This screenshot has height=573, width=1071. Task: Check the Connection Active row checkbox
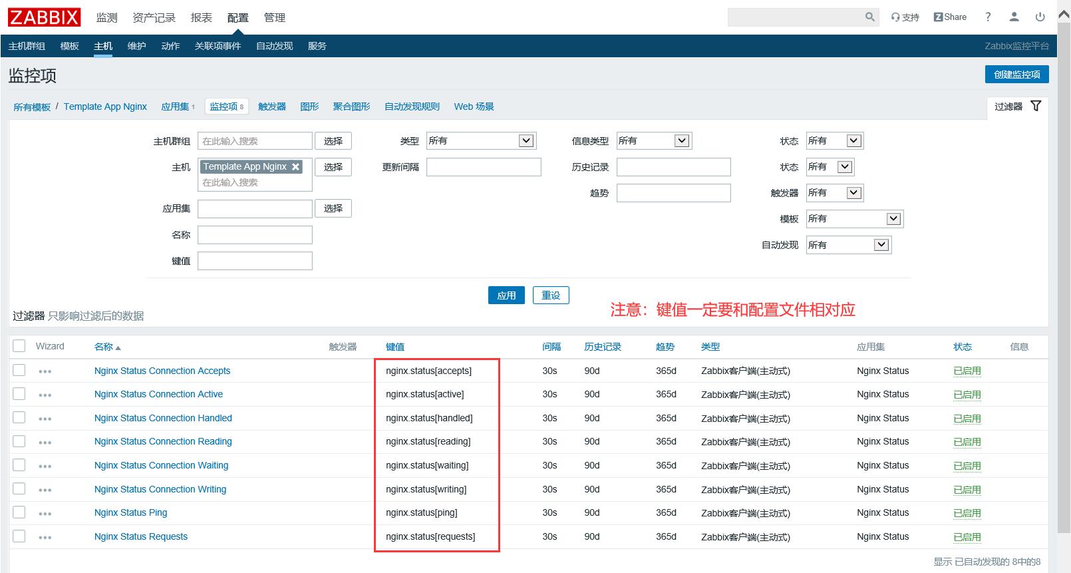tap(19, 394)
